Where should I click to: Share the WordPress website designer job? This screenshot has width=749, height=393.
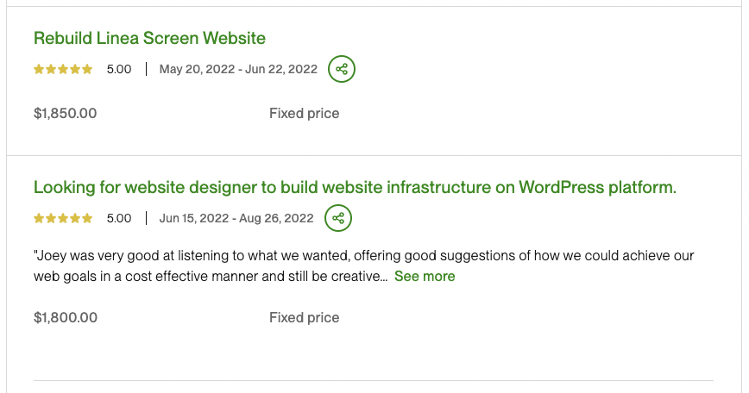click(x=338, y=218)
